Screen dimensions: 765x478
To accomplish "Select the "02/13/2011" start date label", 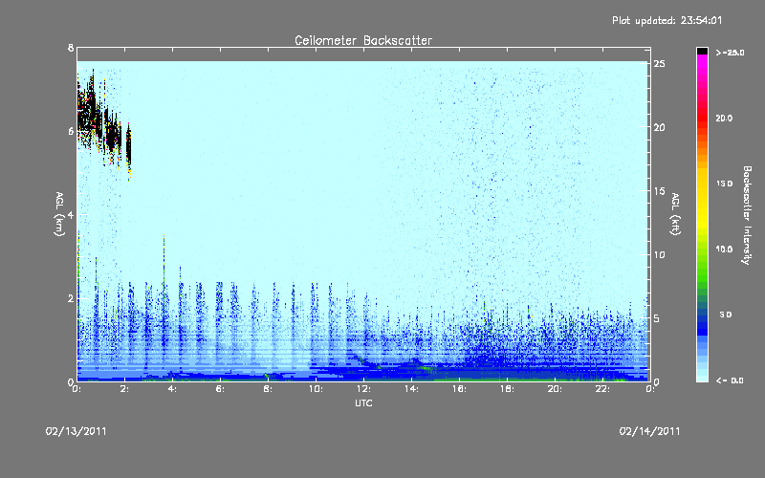I will pos(76,431).
